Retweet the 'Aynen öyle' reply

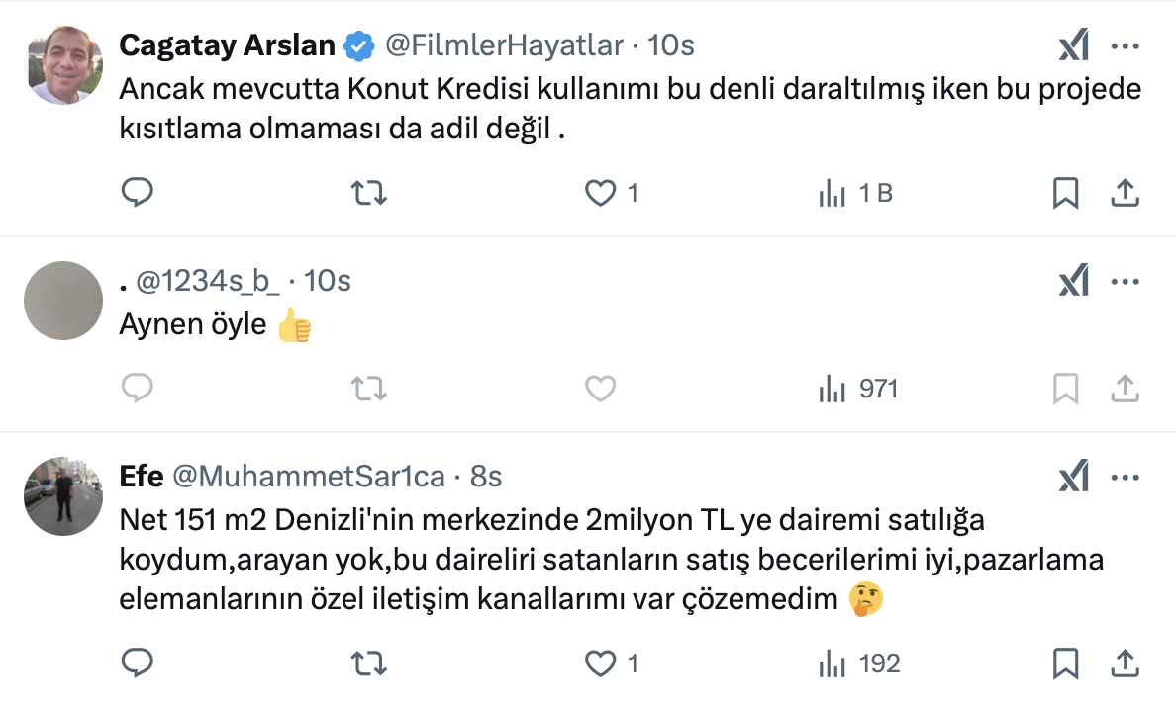[x=369, y=389]
